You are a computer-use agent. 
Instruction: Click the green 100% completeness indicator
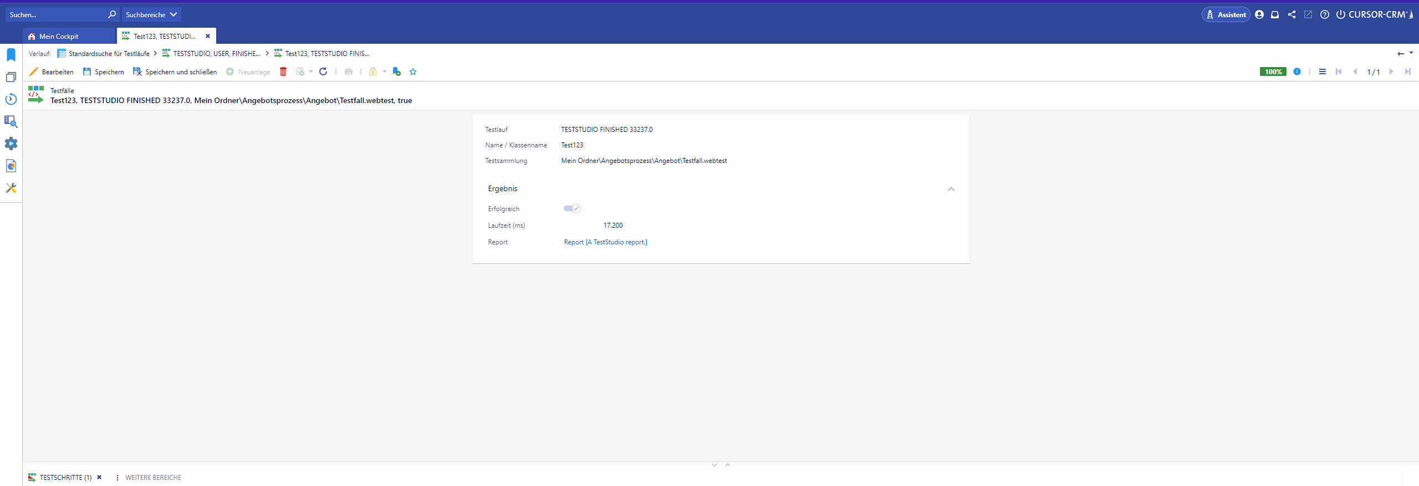click(x=1273, y=71)
